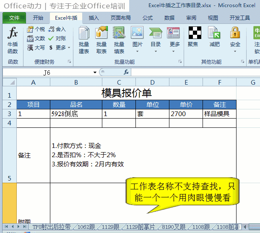Select the Excel牛插 ribbon tab

[66, 18]
